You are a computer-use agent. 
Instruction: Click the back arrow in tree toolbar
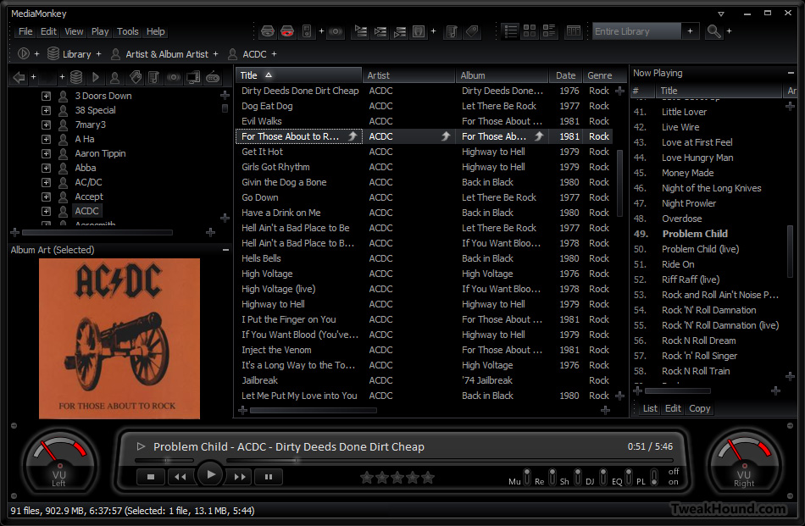(19, 77)
